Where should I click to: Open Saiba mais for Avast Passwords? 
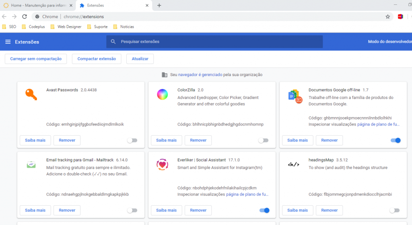pos(35,140)
